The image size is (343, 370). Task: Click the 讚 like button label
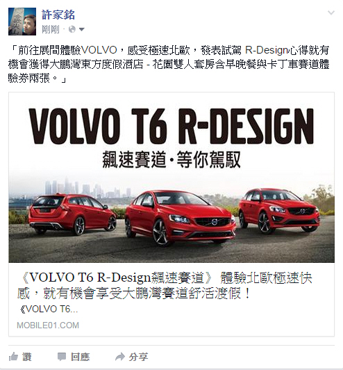tap(27, 357)
